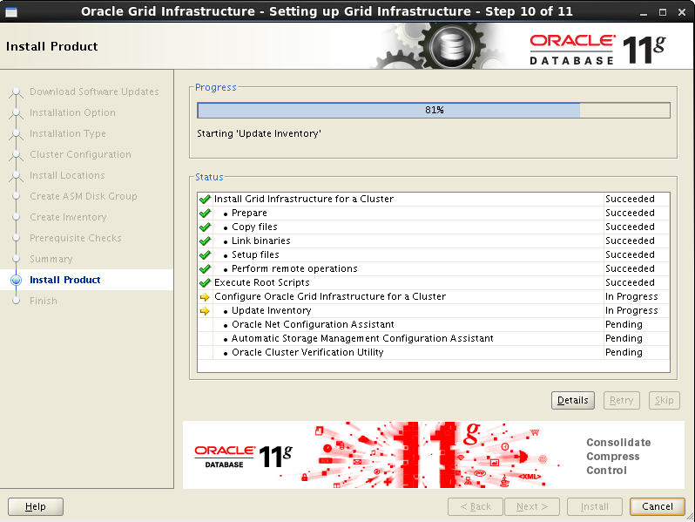Click 'In Progress' status of Update Inventory
The image size is (695, 522).
631,310
